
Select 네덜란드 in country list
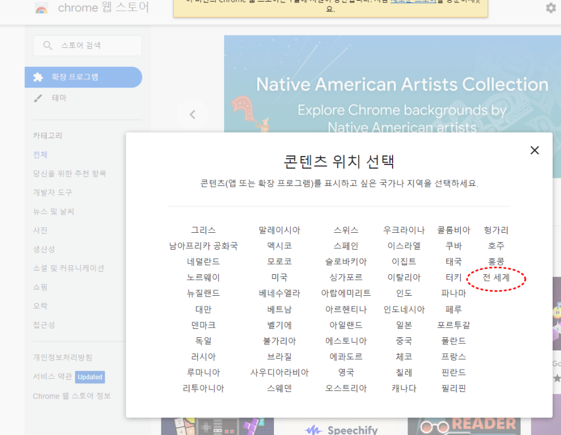pyautogui.click(x=203, y=262)
